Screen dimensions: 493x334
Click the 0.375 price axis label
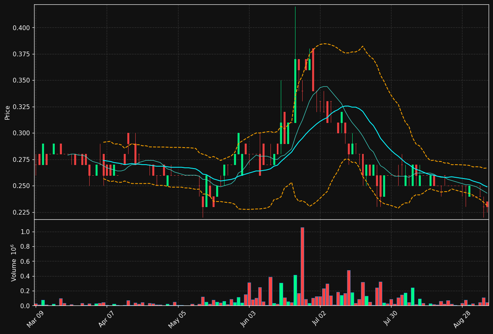tap(22, 54)
